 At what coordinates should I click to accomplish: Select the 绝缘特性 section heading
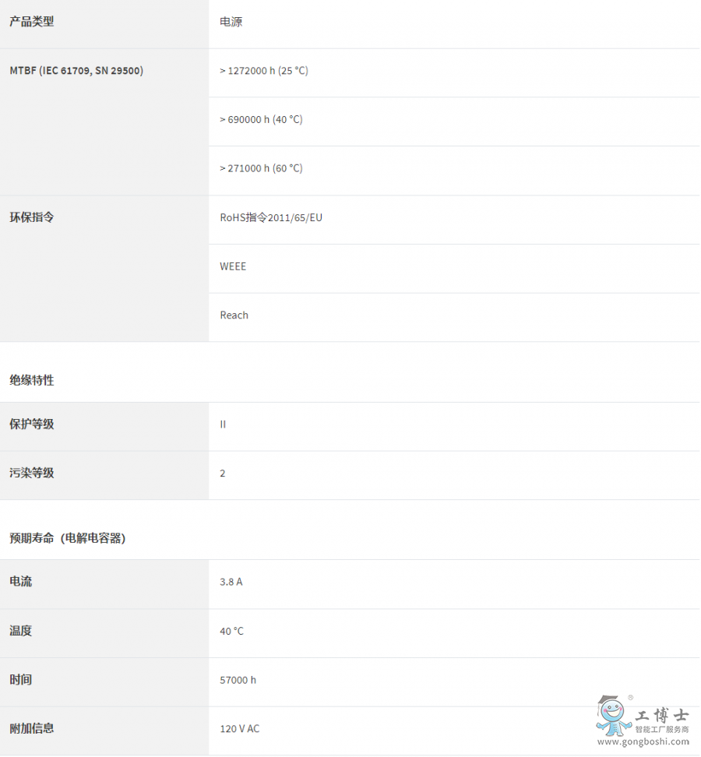coord(32,381)
